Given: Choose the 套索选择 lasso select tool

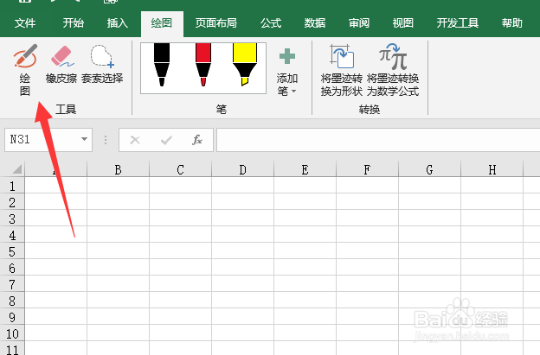Looking at the screenshot, I should coord(102,64).
